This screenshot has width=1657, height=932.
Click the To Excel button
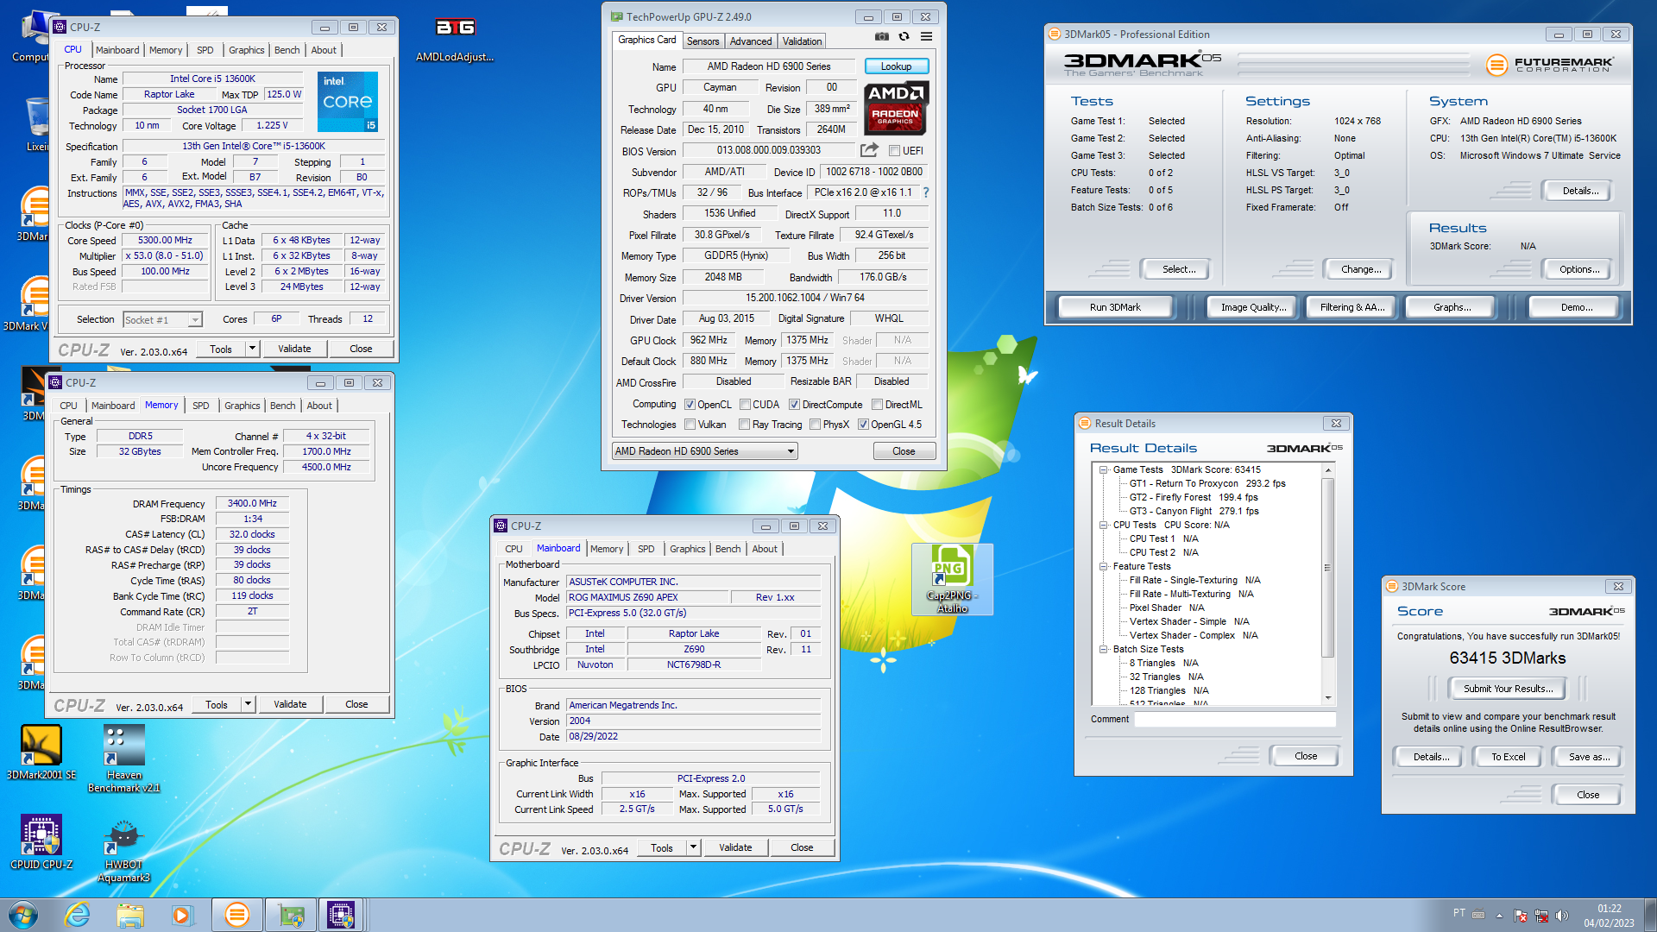(1508, 757)
